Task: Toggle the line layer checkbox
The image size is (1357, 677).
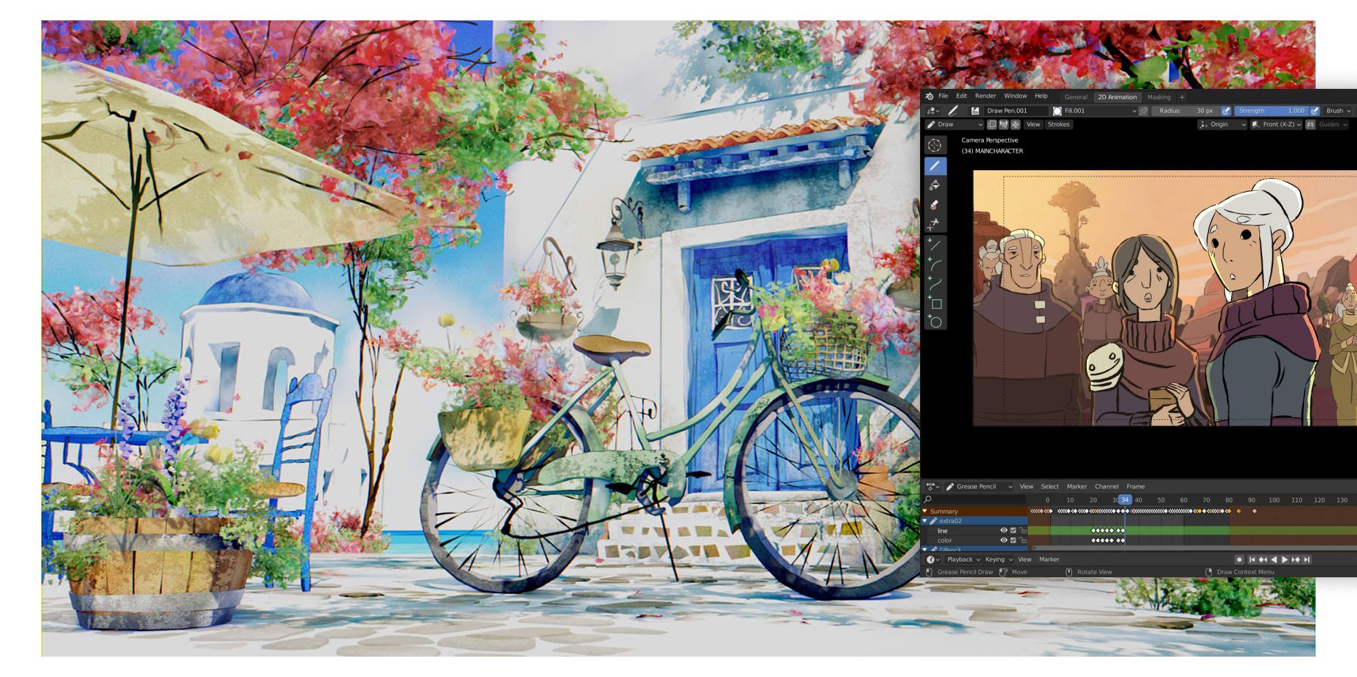Action: tap(1013, 530)
